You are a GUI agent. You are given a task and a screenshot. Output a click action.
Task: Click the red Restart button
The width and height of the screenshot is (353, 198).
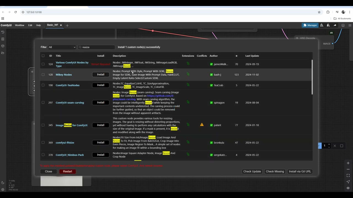pos(68,171)
